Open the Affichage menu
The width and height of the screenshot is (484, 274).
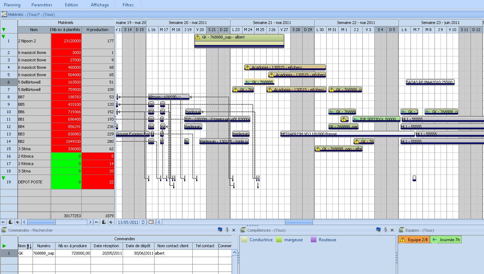pyautogui.click(x=100, y=5)
